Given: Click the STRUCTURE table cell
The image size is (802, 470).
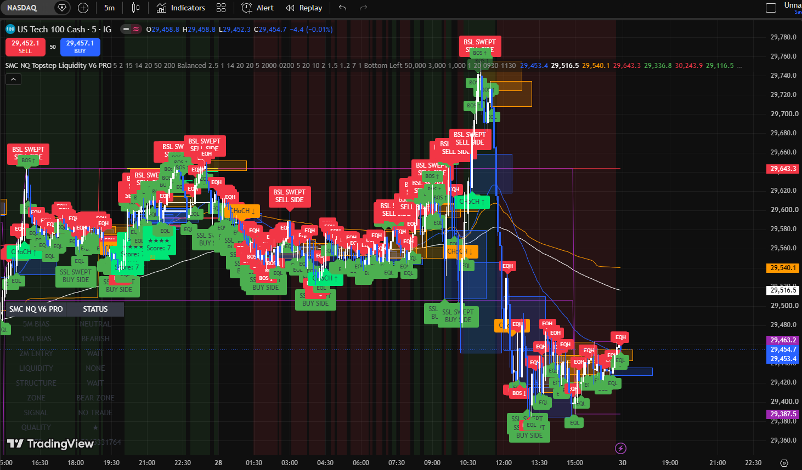Looking at the screenshot, I should click(x=36, y=383).
